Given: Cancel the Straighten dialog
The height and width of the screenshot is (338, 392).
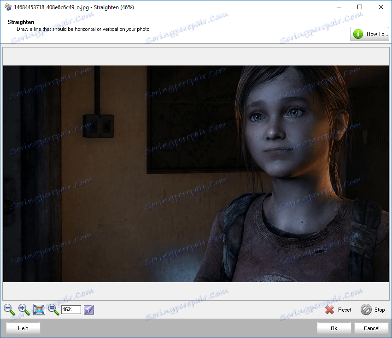Looking at the screenshot, I should click(371, 328).
